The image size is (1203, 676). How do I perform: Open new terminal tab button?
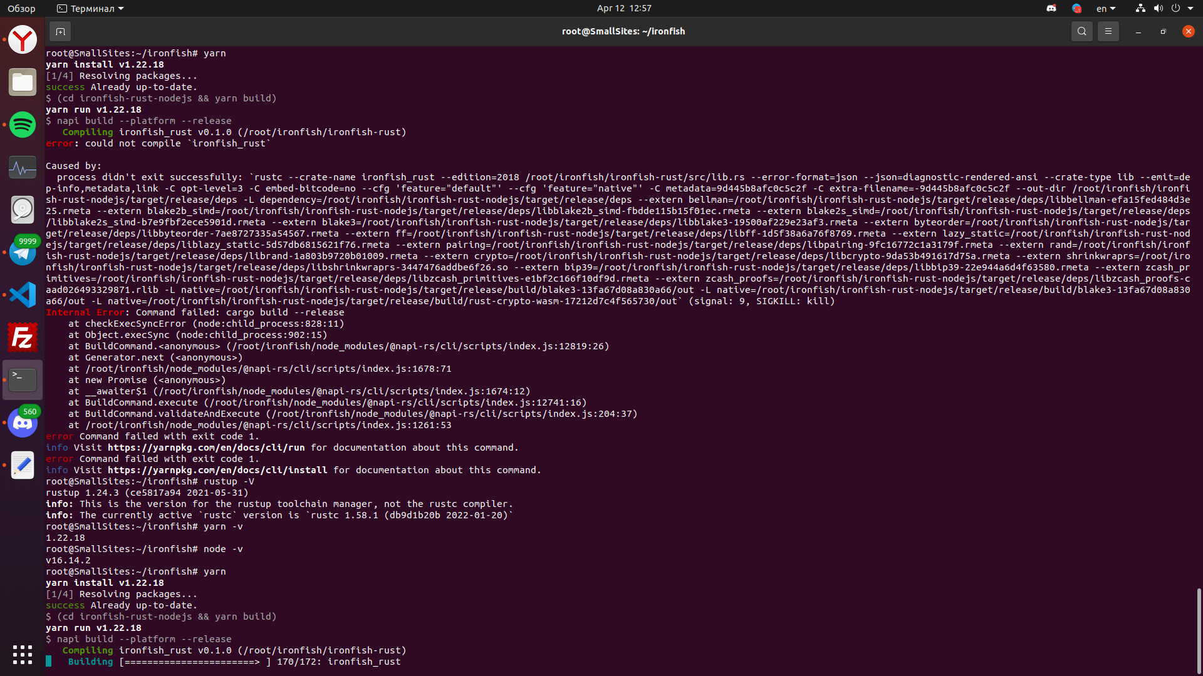pos(60,31)
